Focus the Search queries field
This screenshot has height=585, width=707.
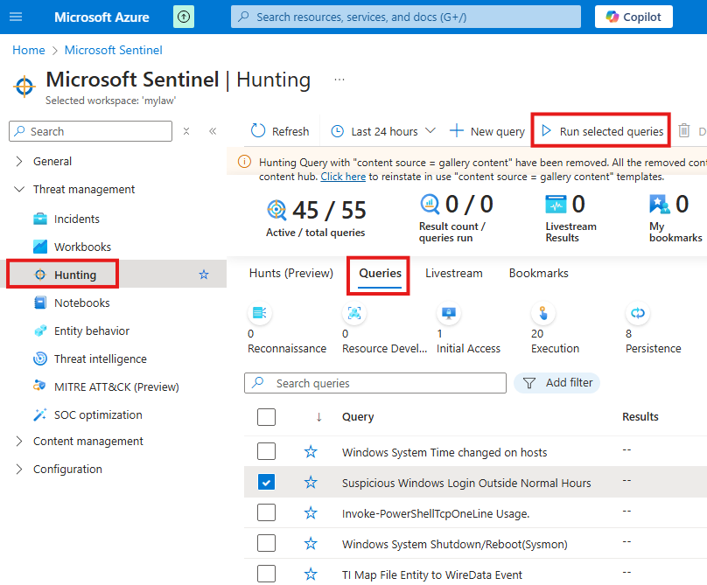point(375,383)
